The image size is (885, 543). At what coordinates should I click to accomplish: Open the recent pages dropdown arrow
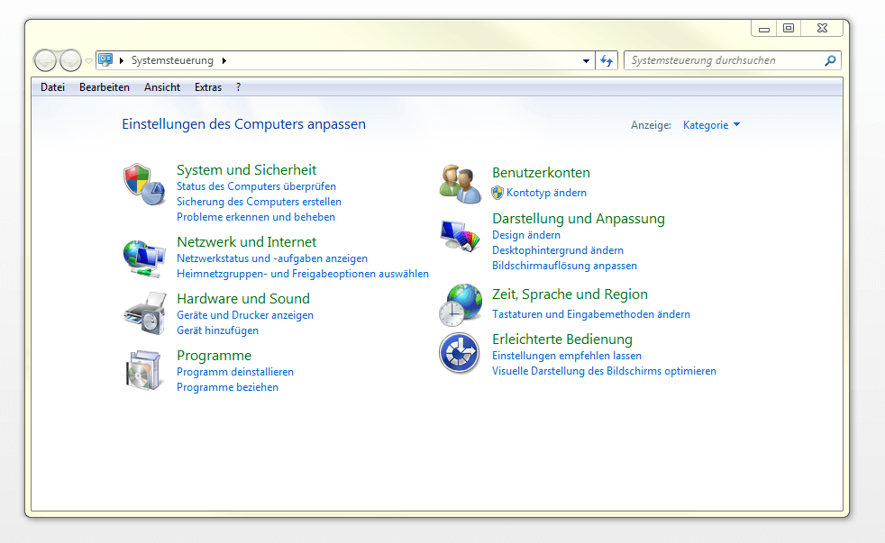88,61
